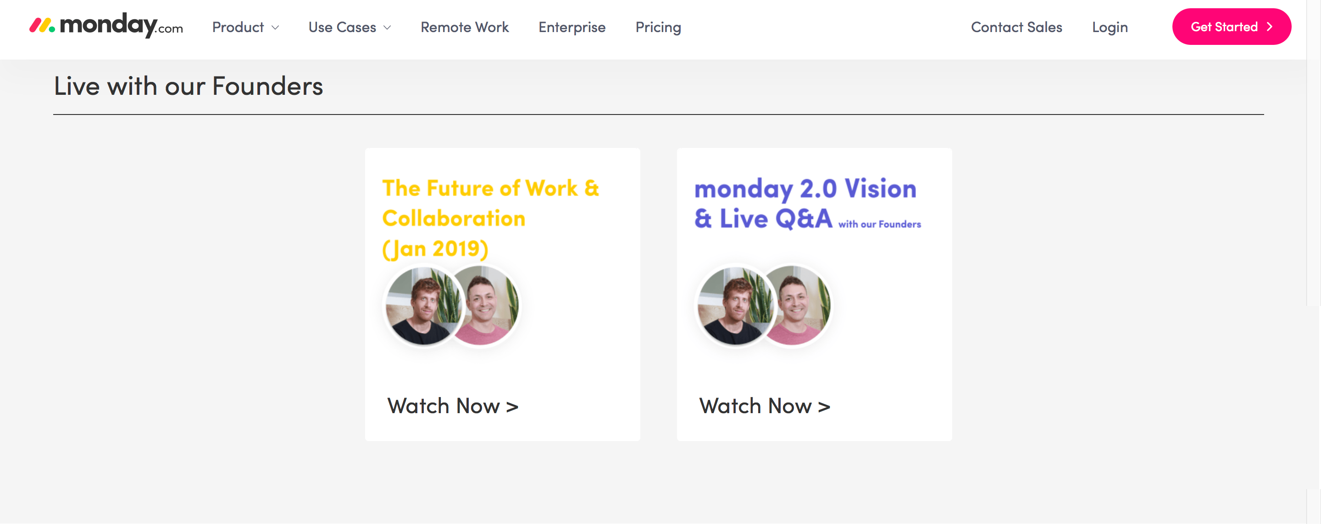Click red-haired founder photo in right card
This screenshot has width=1321, height=524.
(x=734, y=306)
